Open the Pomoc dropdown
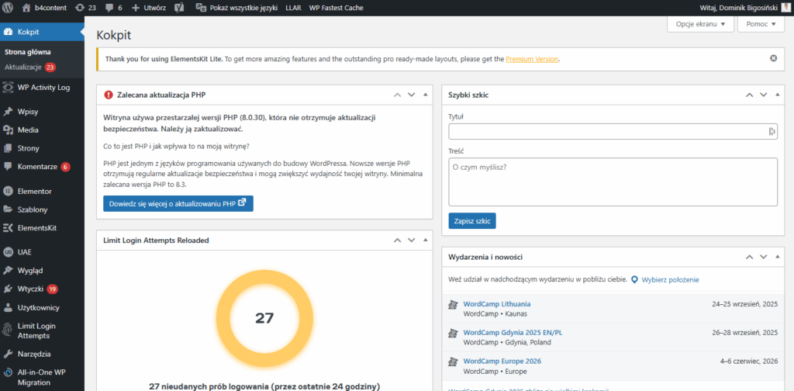 [761, 24]
